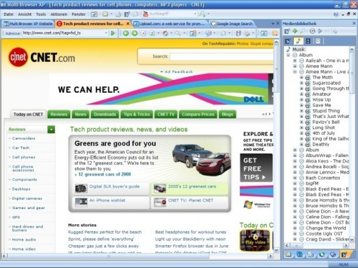Open the Fenster menu
This screenshot has height=268, width=358.
point(79,14)
